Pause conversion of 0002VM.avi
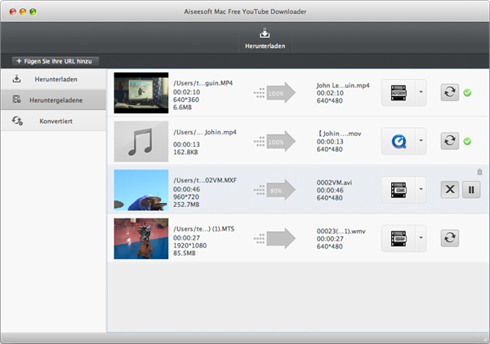The width and height of the screenshot is (490, 344). click(x=471, y=190)
